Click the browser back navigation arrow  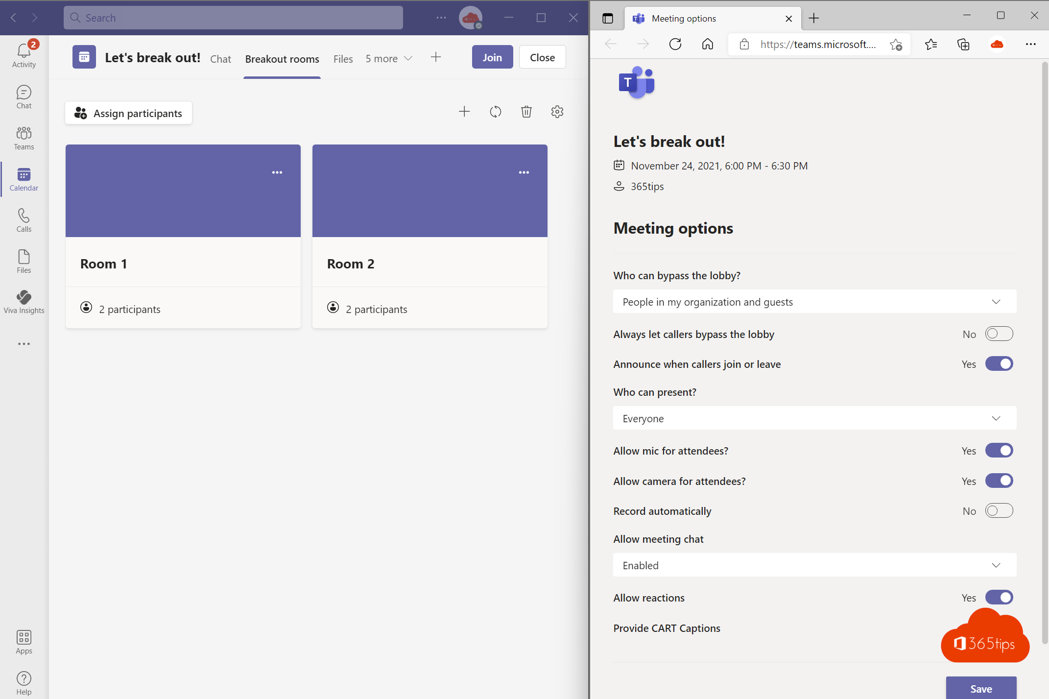tap(612, 45)
